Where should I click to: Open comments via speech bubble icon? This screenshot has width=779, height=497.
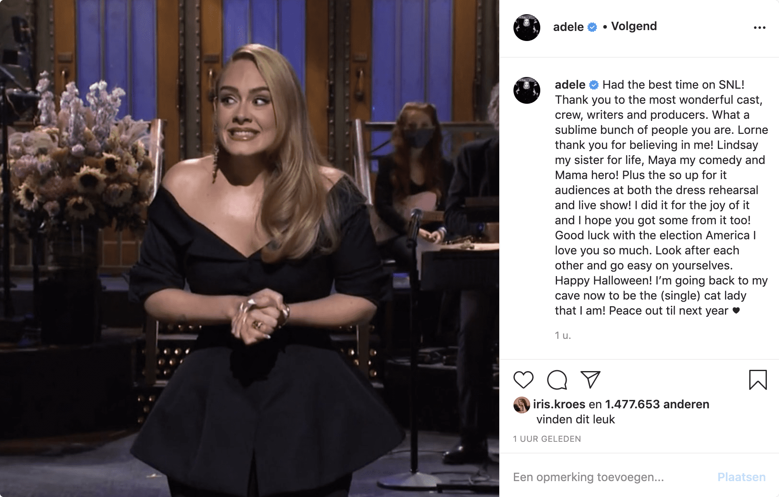coord(557,379)
